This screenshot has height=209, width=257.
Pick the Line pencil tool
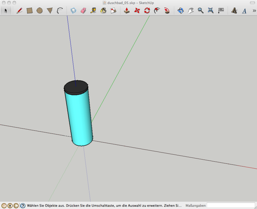pos(19,10)
